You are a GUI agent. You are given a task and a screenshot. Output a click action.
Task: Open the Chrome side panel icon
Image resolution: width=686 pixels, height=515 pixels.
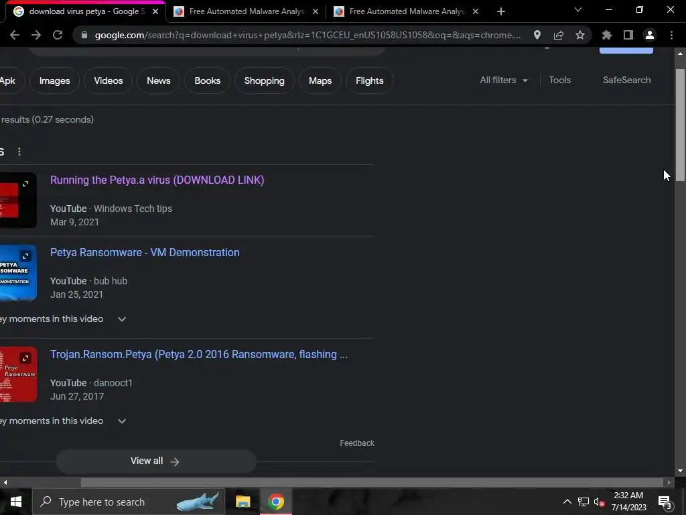point(628,35)
